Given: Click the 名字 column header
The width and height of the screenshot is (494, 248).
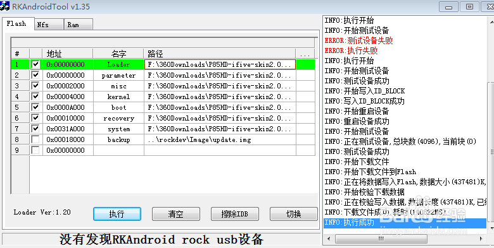Looking at the screenshot, I should 118,54.
